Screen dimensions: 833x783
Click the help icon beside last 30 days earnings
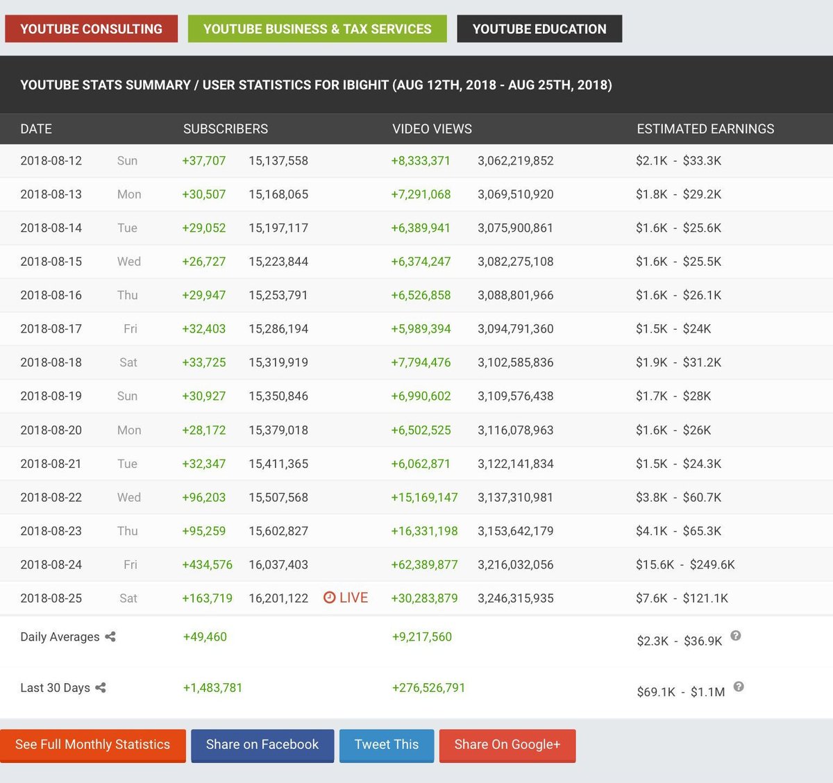(739, 687)
